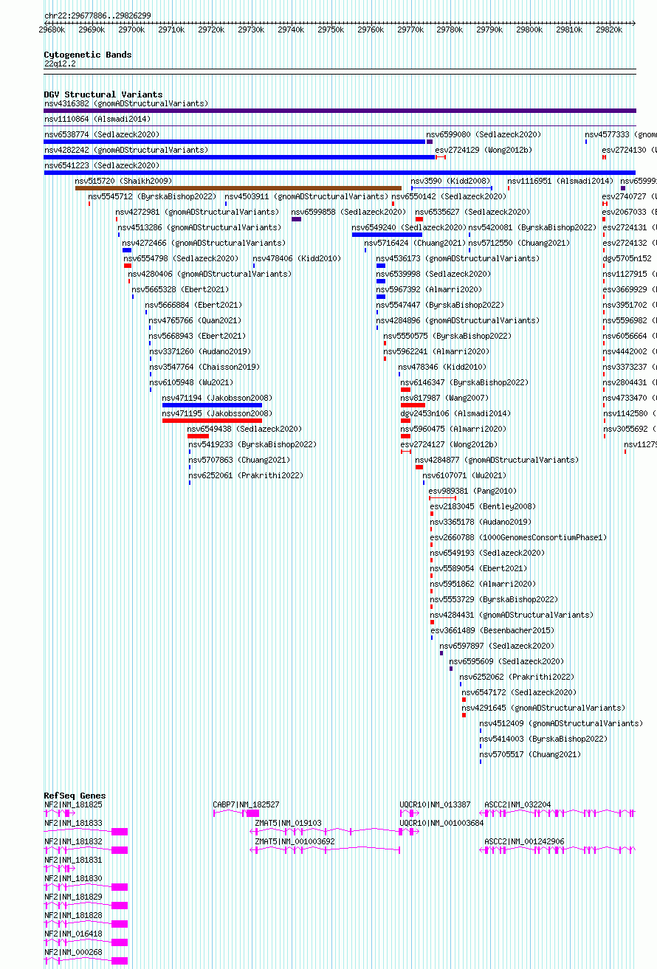
Task: Select the nsv5665328 (Ebert2021) label
Action: pos(180,289)
